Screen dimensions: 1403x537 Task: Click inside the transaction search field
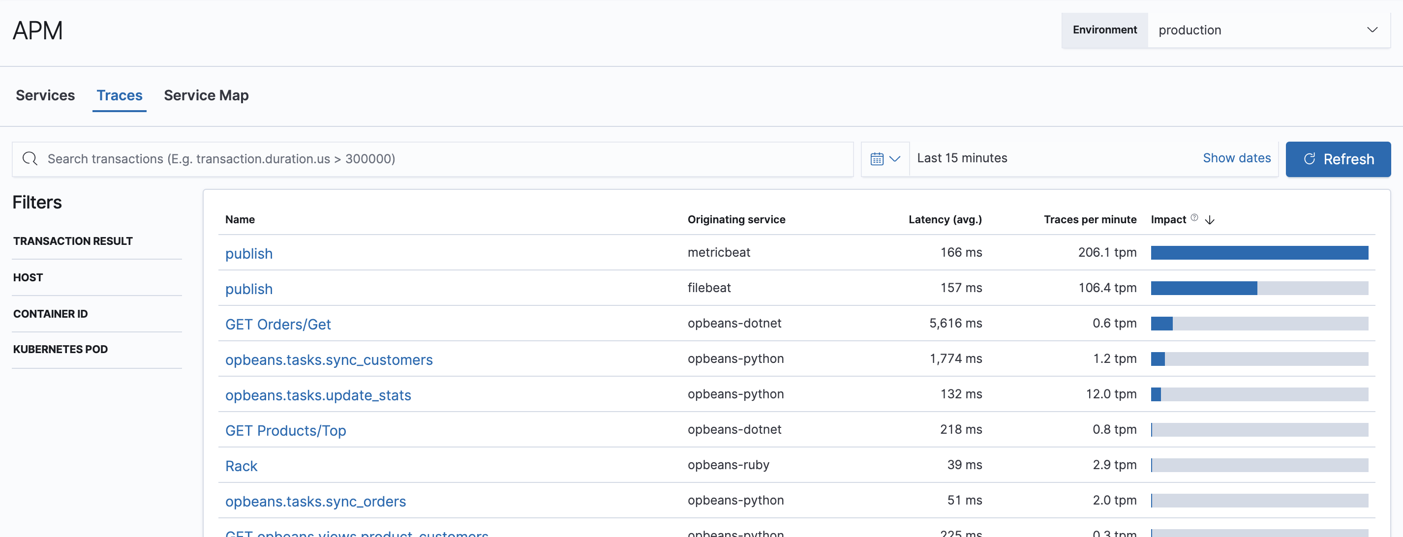pyautogui.click(x=381, y=158)
